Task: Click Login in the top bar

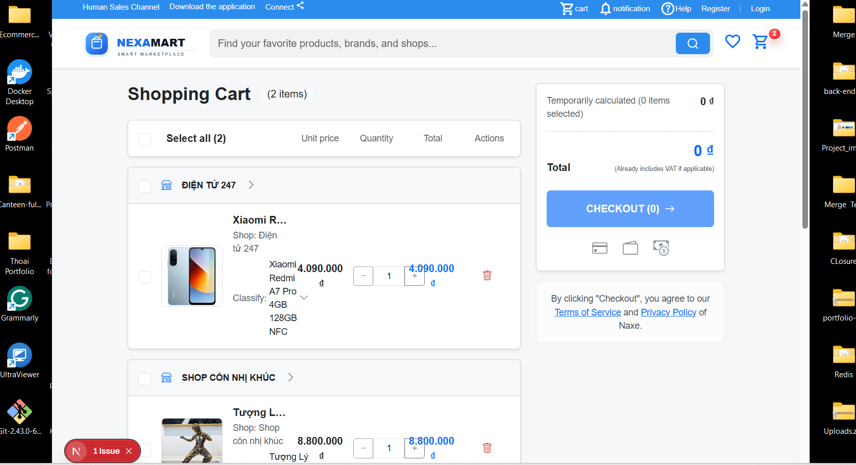Action: [x=760, y=9]
